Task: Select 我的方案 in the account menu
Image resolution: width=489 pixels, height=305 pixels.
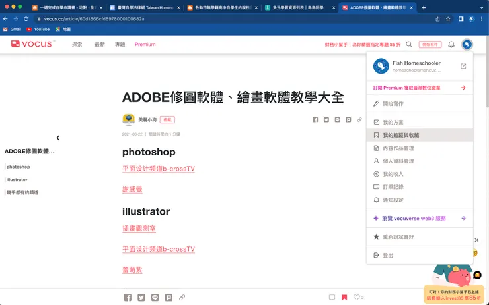Action: click(420, 122)
